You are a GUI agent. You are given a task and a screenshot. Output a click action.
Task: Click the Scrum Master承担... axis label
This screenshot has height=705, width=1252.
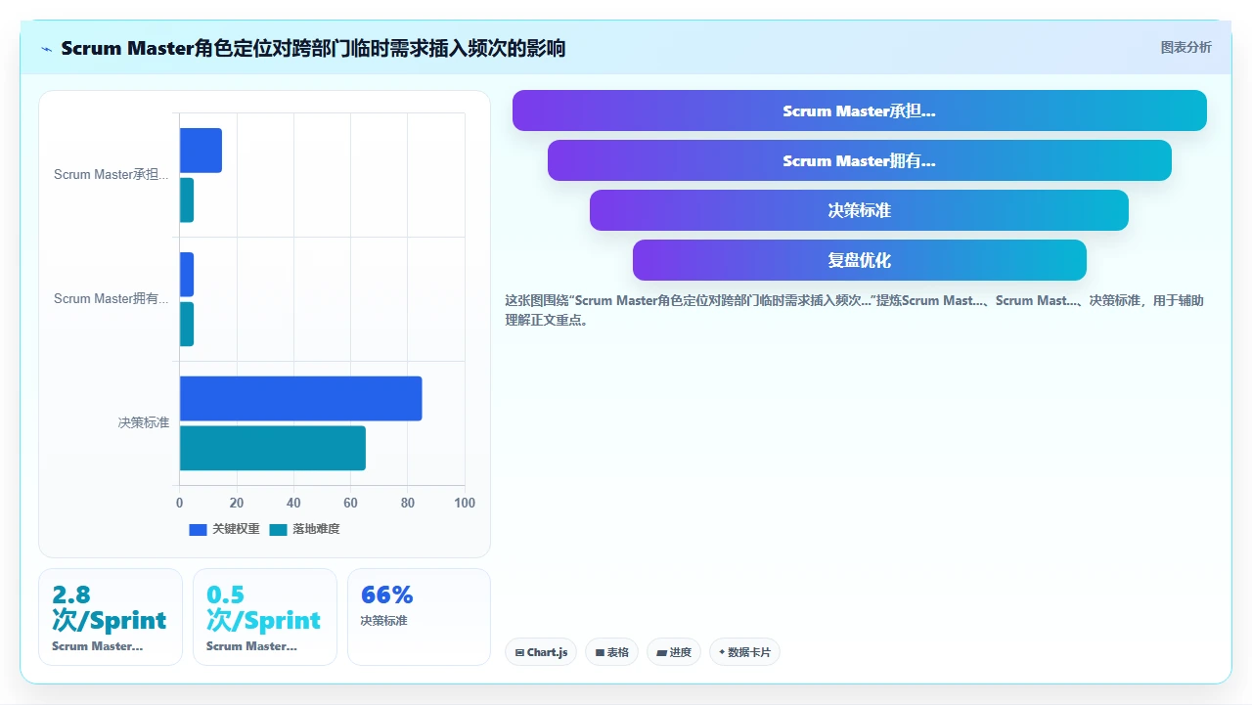click(x=112, y=175)
